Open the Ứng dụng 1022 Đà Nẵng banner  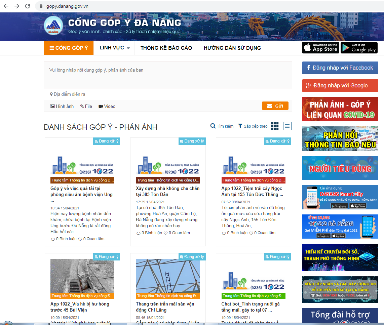[340, 227]
